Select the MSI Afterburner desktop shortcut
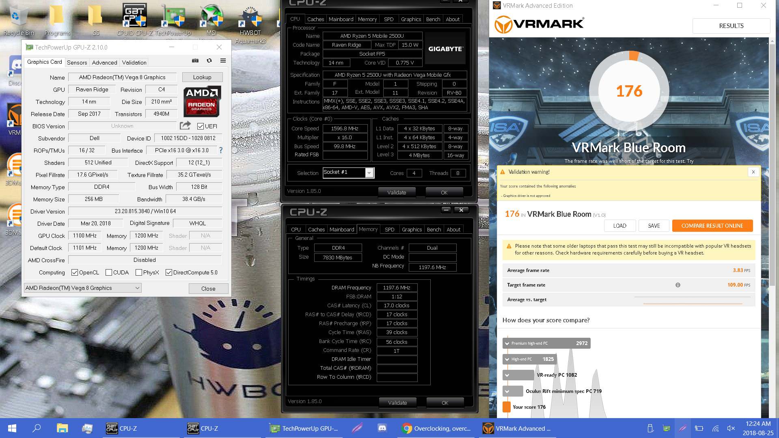This screenshot has height=438, width=779. 211,20
